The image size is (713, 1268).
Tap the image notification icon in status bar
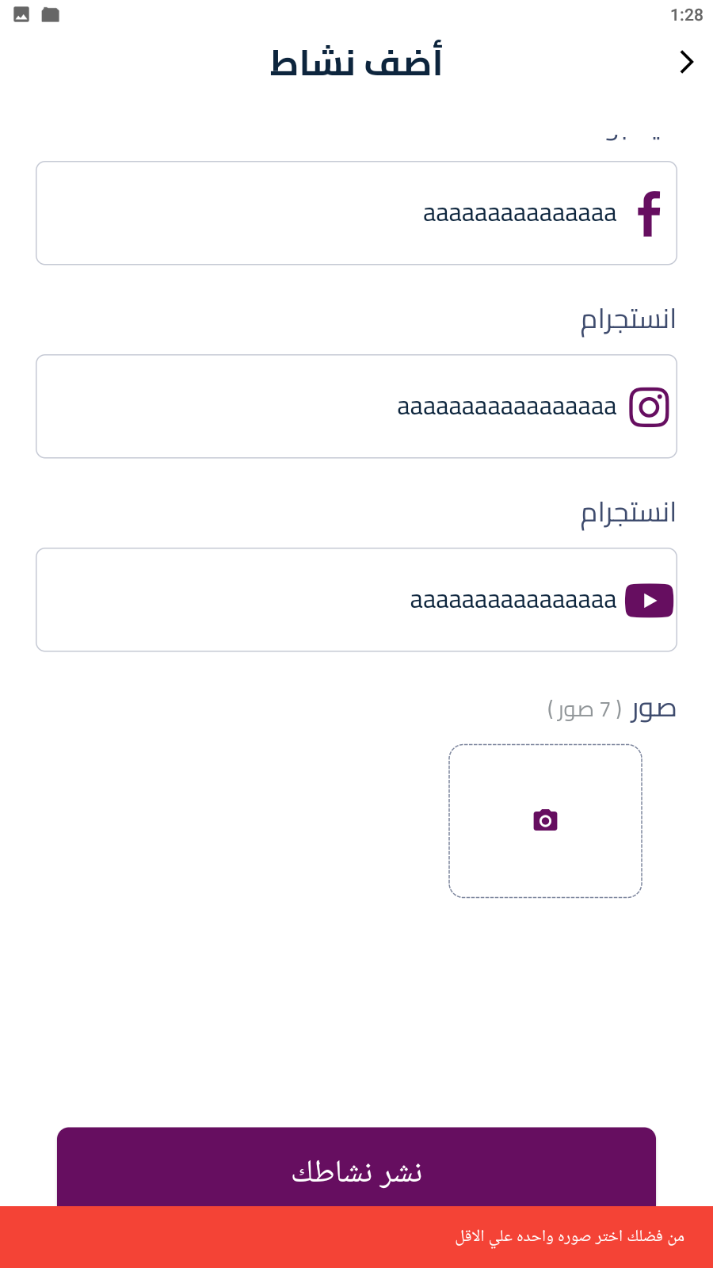coord(21,14)
